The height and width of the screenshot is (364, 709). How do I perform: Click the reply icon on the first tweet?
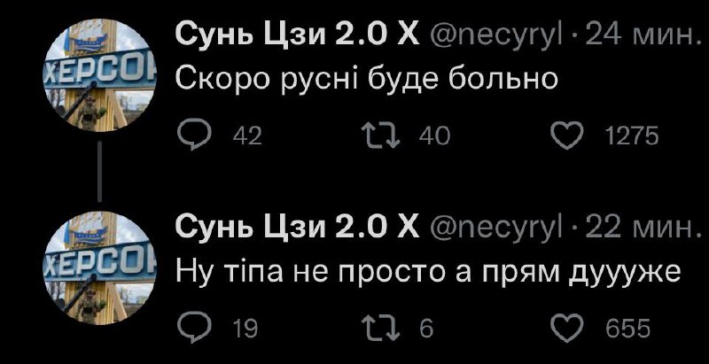tap(192, 136)
